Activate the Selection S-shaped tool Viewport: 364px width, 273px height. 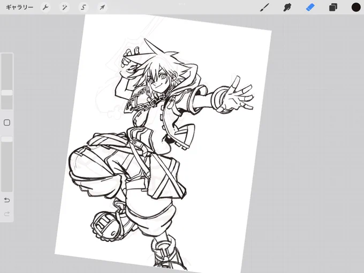pos(84,7)
